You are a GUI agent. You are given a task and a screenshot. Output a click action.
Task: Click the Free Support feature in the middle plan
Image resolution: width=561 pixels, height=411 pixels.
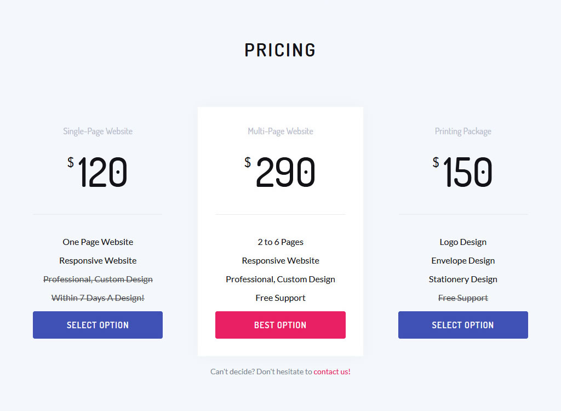click(280, 298)
